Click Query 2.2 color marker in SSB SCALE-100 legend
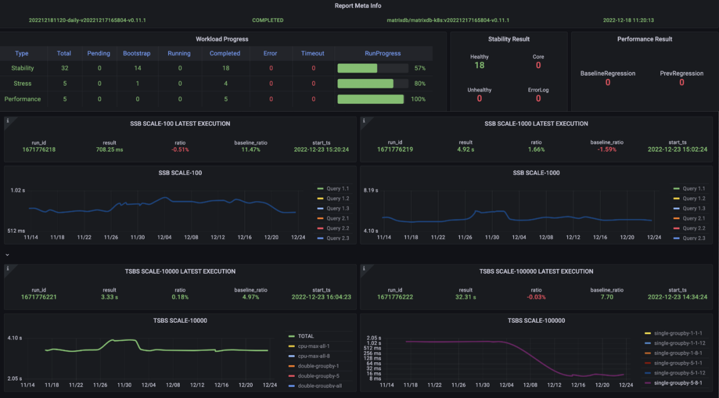Screen dimensions: 719x398 coord(320,228)
